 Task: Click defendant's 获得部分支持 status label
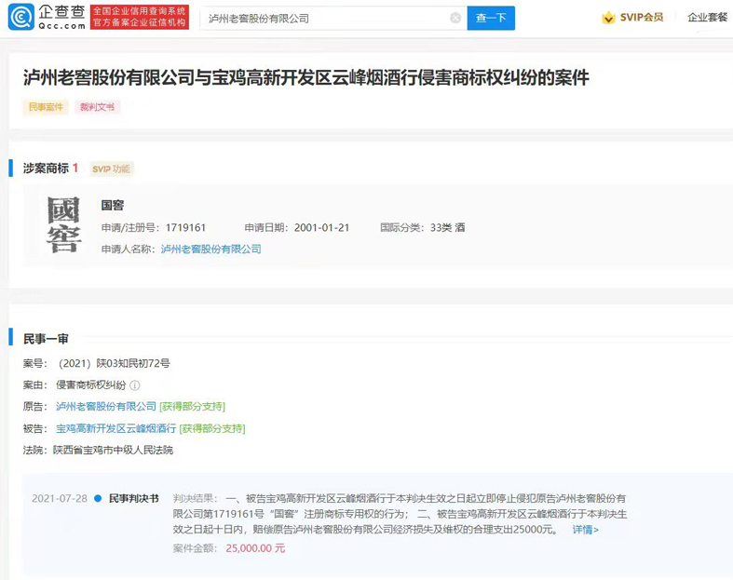point(212,428)
